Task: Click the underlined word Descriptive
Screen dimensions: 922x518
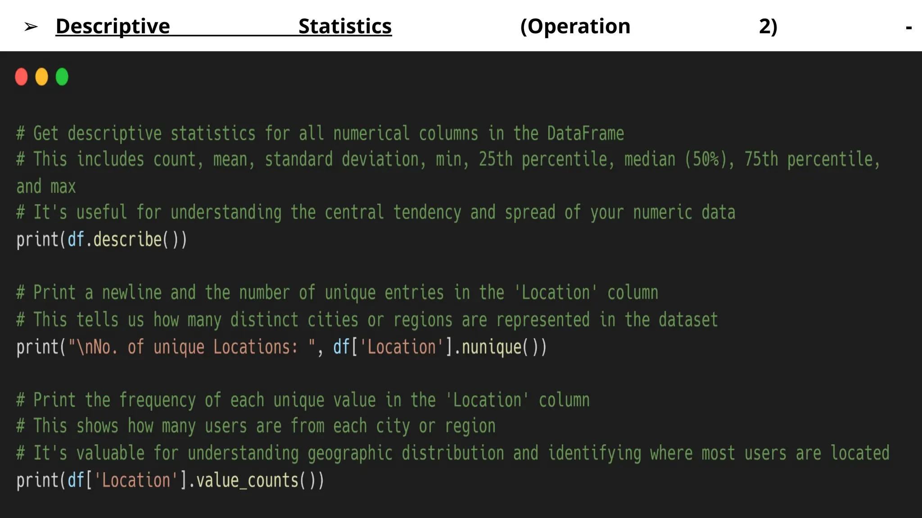Action: (x=113, y=26)
